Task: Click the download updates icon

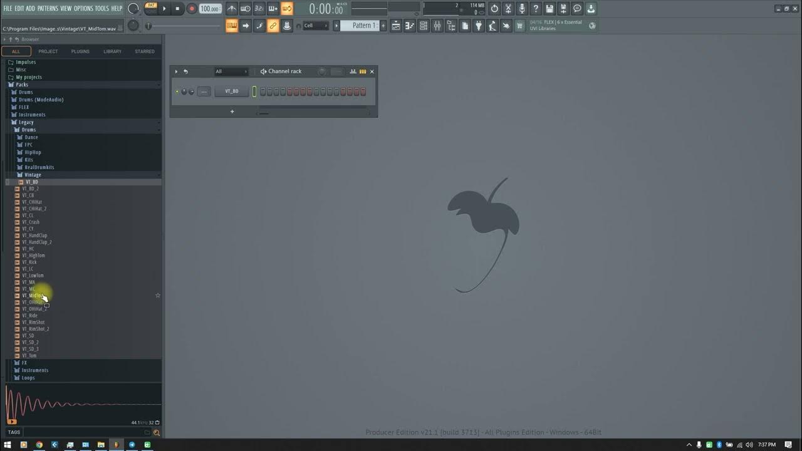Action: (591, 9)
